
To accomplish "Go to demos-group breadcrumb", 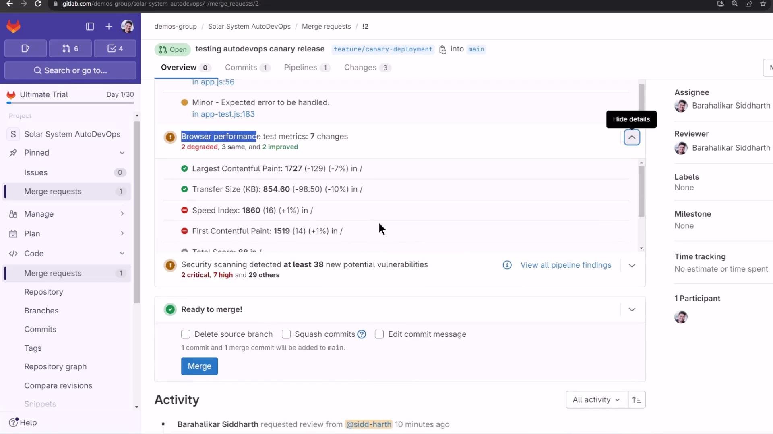I will tap(176, 27).
